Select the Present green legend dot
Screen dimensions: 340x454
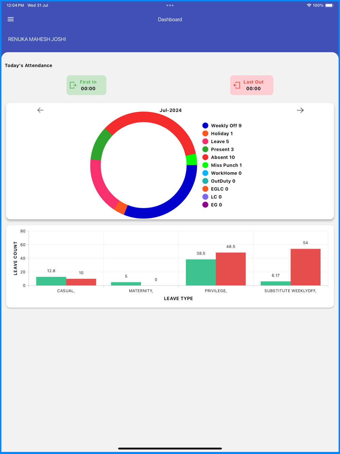[x=205, y=149]
